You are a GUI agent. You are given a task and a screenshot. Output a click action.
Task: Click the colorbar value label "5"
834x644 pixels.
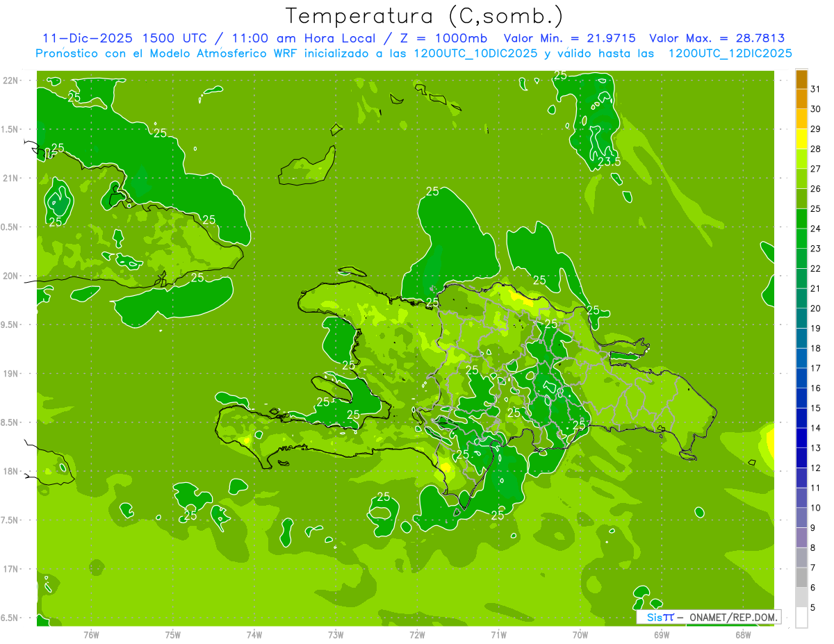coord(813,608)
